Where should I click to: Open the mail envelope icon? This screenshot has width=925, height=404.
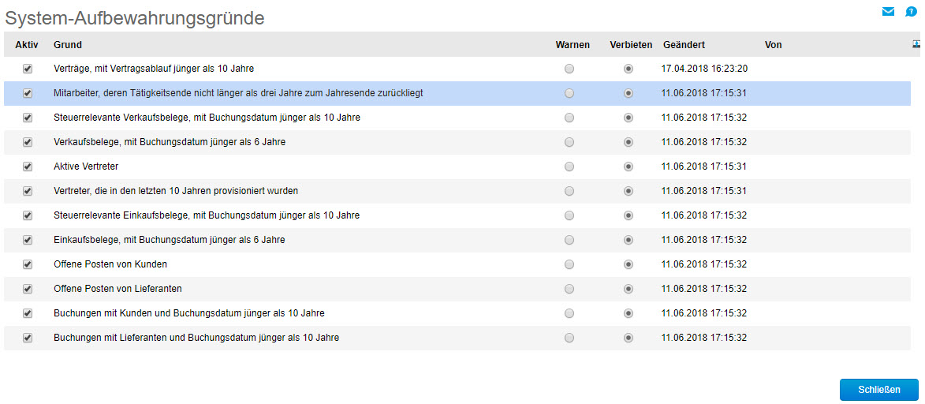[x=888, y=11]
